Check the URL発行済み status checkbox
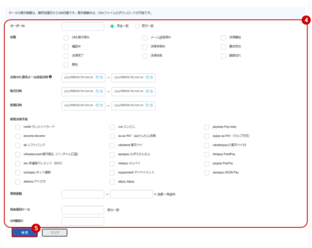Viewport: 312px width, 248px height. (x=66, y=38)
